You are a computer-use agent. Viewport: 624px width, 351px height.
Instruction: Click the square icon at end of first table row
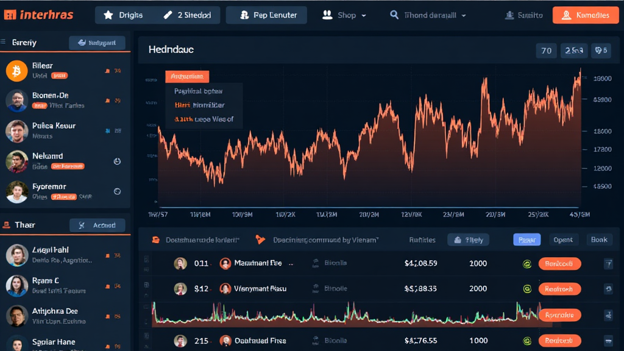[608, 264]
